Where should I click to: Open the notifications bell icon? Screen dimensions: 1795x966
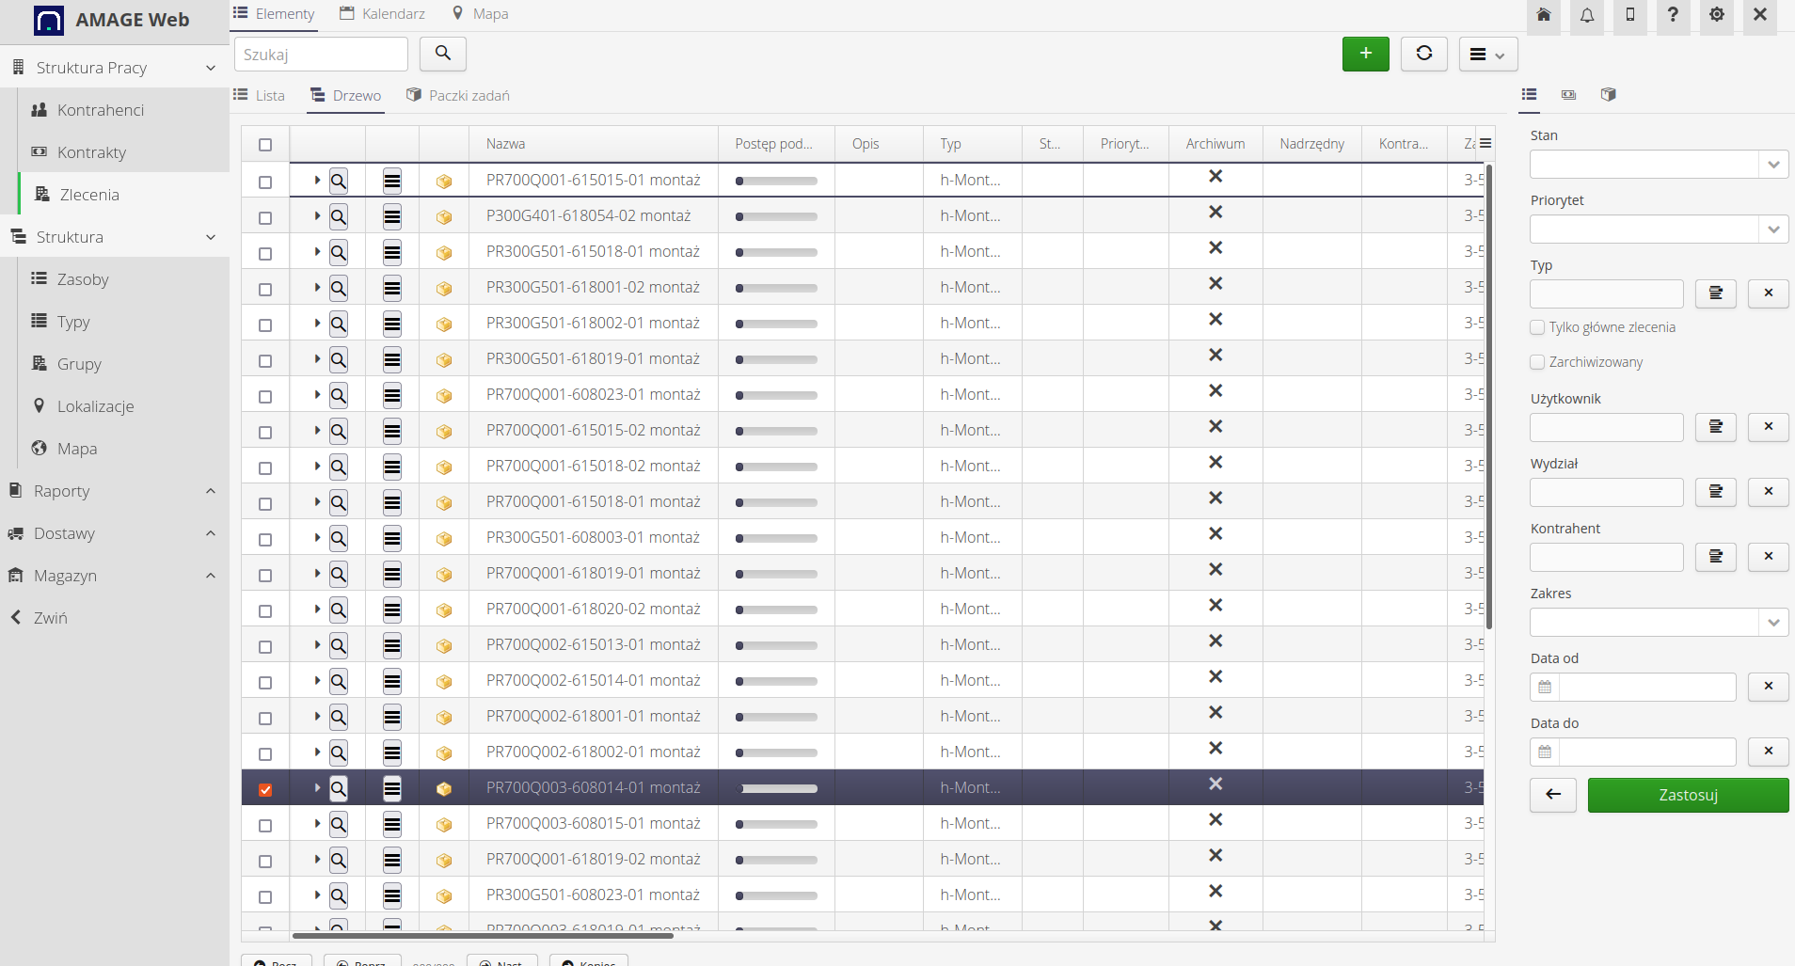1587,15
